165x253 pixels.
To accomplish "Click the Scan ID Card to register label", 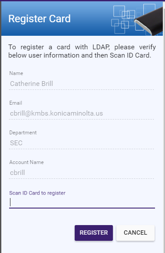I will (x=37, y=193).
